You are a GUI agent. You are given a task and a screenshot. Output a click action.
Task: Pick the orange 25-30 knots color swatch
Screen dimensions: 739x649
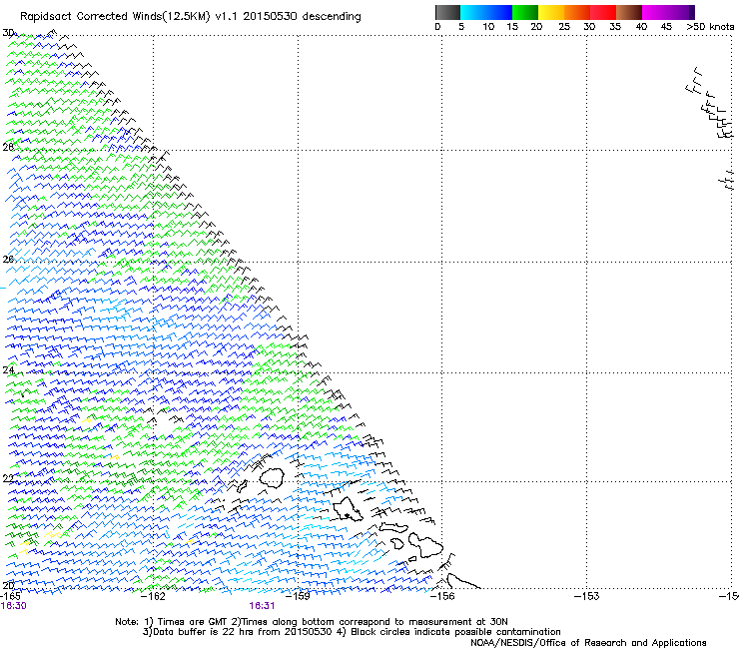(577, 12)
